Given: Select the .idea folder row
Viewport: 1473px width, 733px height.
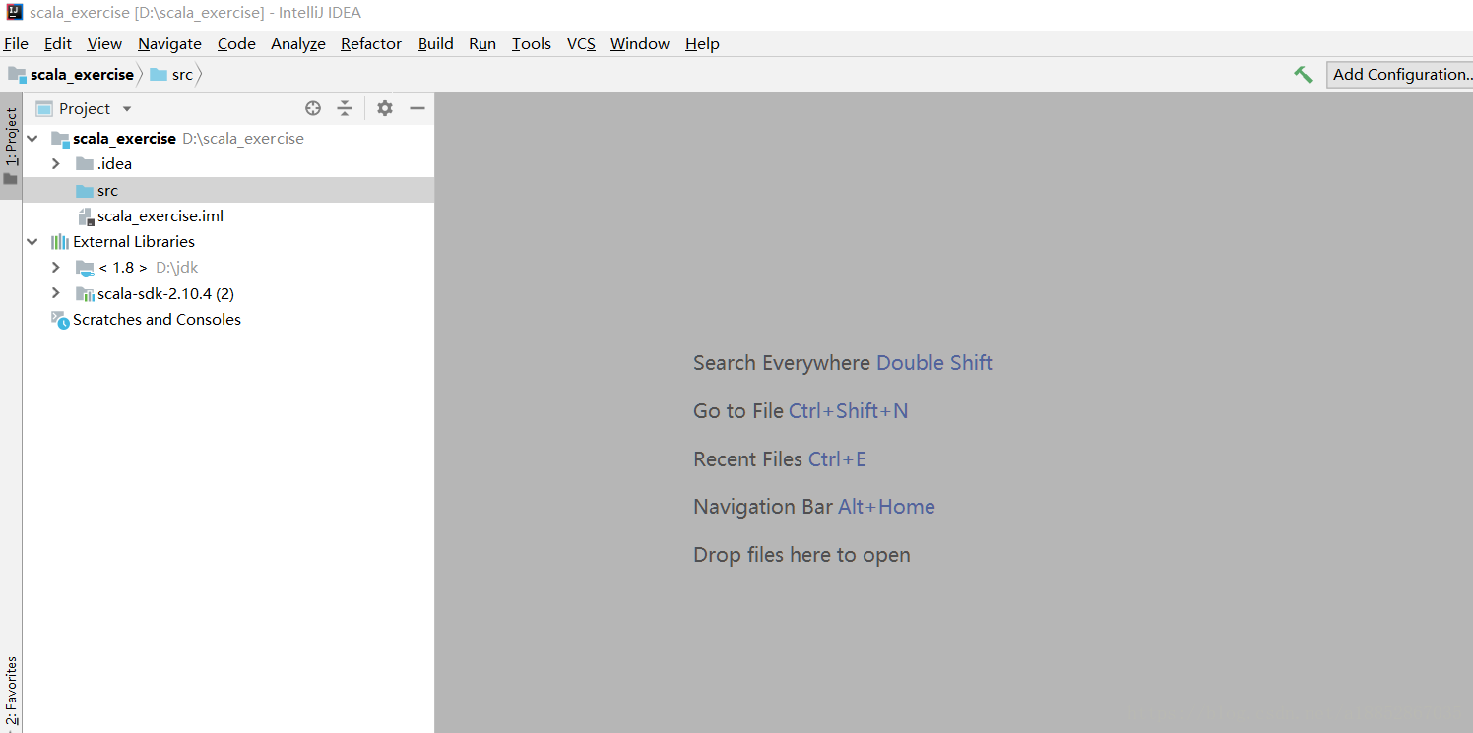Looking at the screenshot, I should (x=228, y=164).
